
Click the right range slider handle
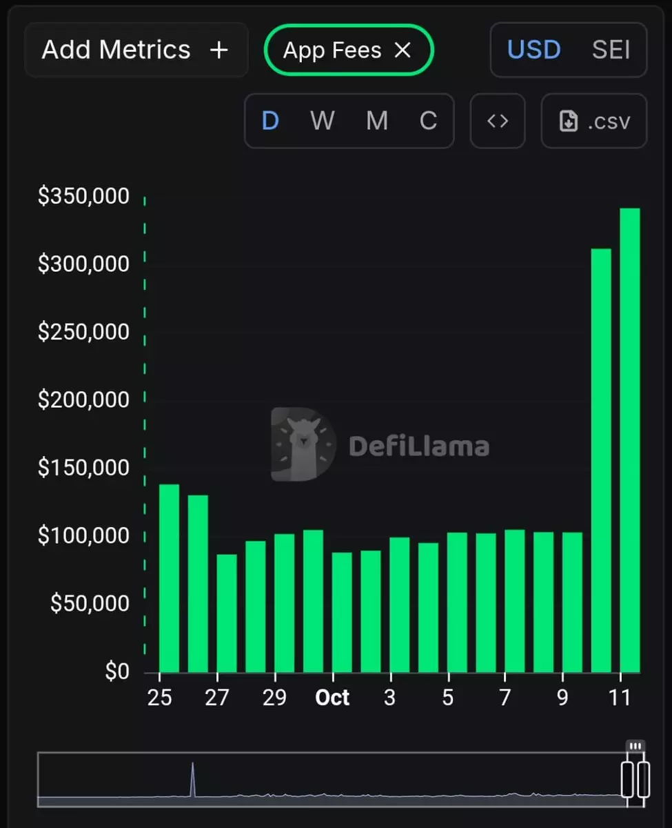(644, 780)
